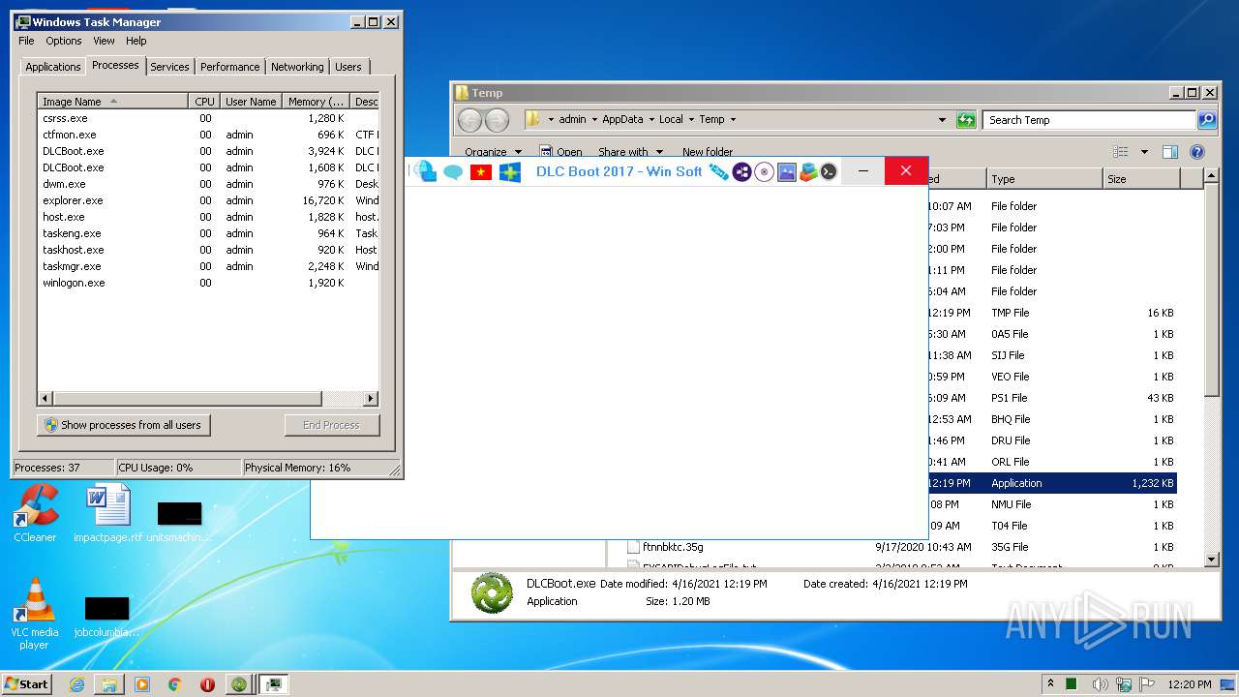
Task: Select jobcolumbia desktop icon
Action: [x=106, y=616]
